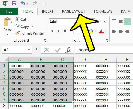The height and width of the screenshot is (109, 133).
Task: Click the Redo arrow icon
Action: 35,3
